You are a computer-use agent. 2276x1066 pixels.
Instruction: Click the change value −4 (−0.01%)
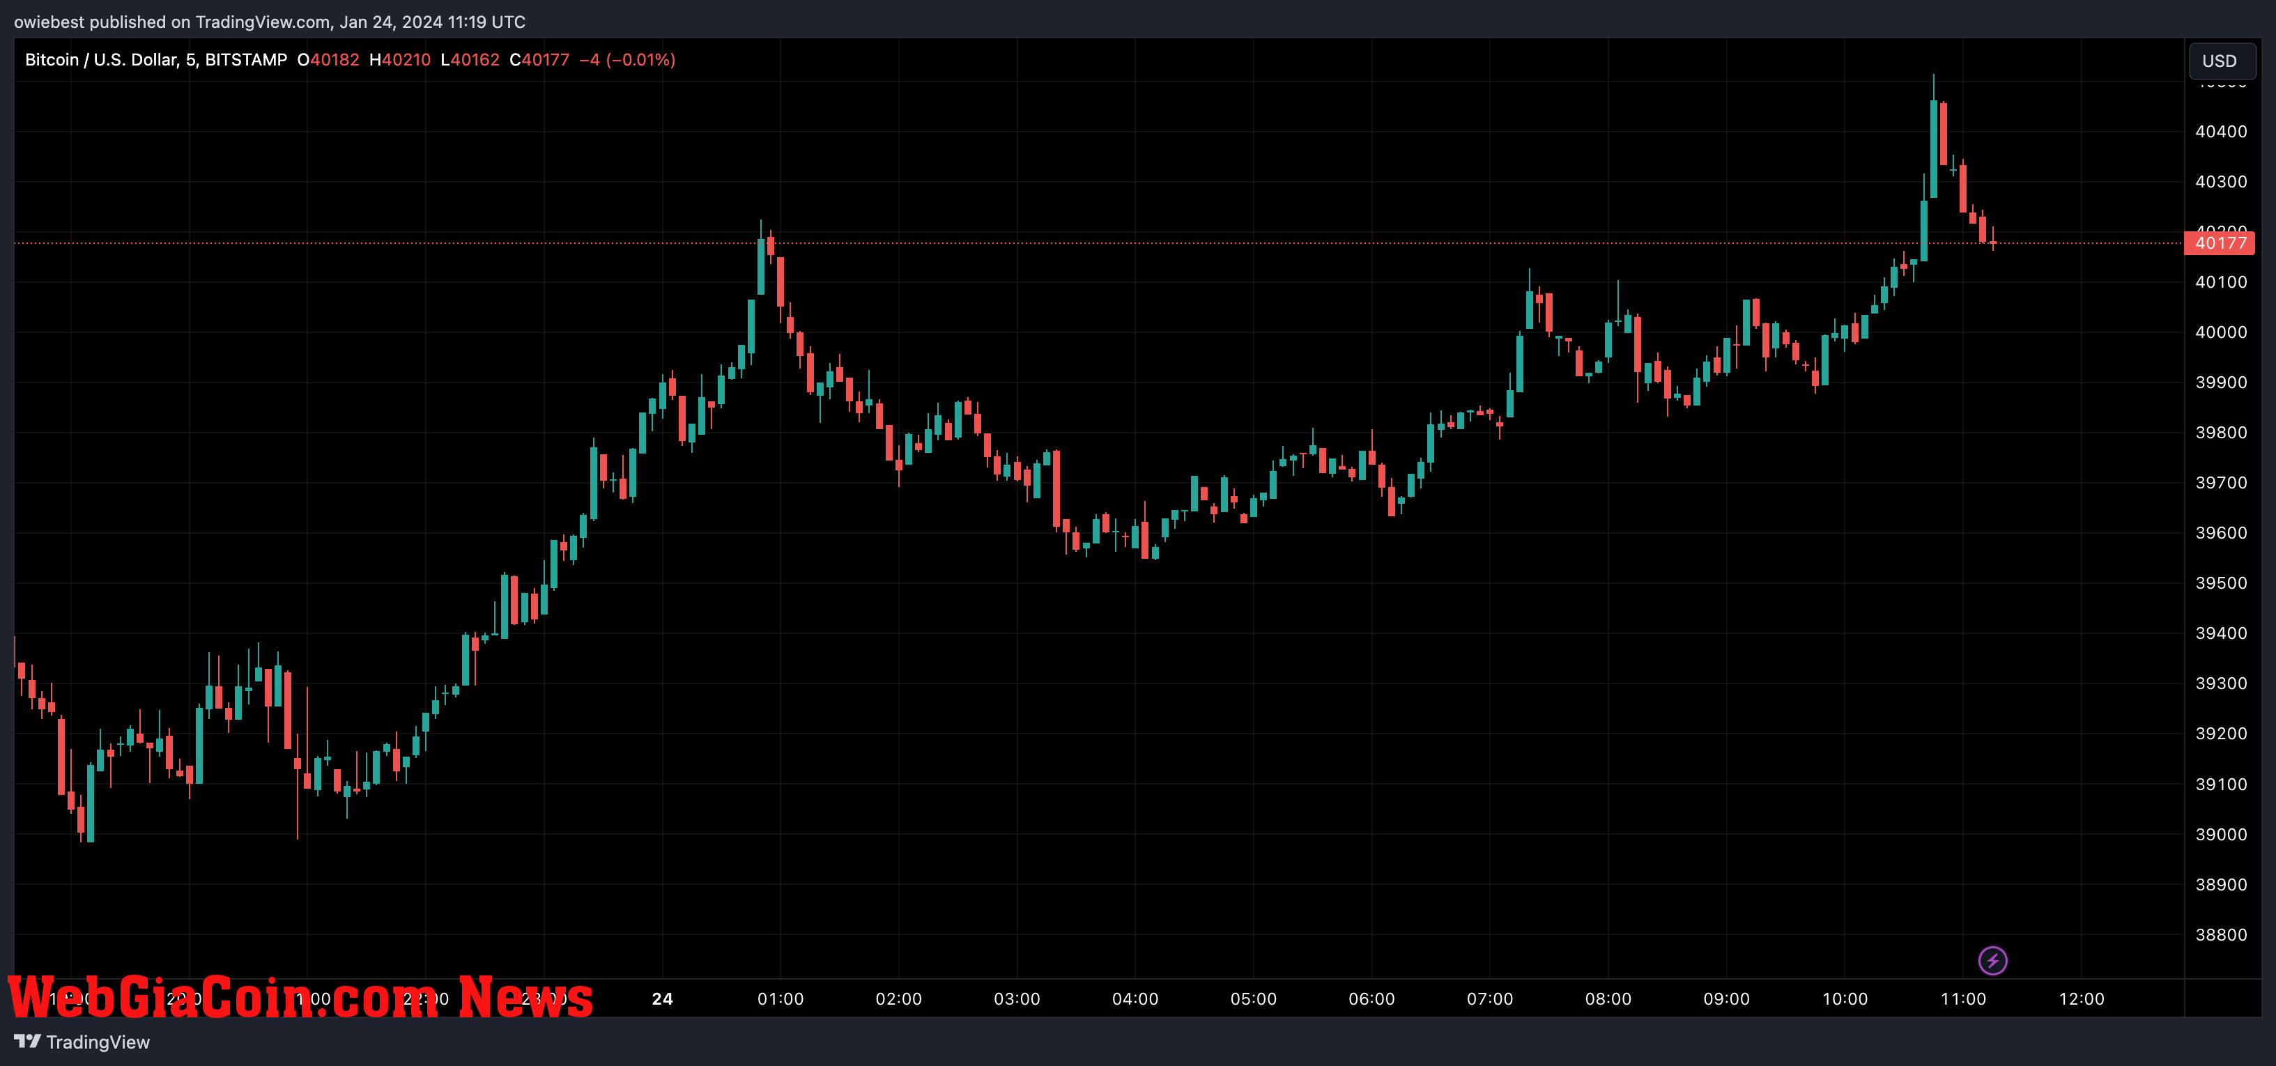coord(627,60)
